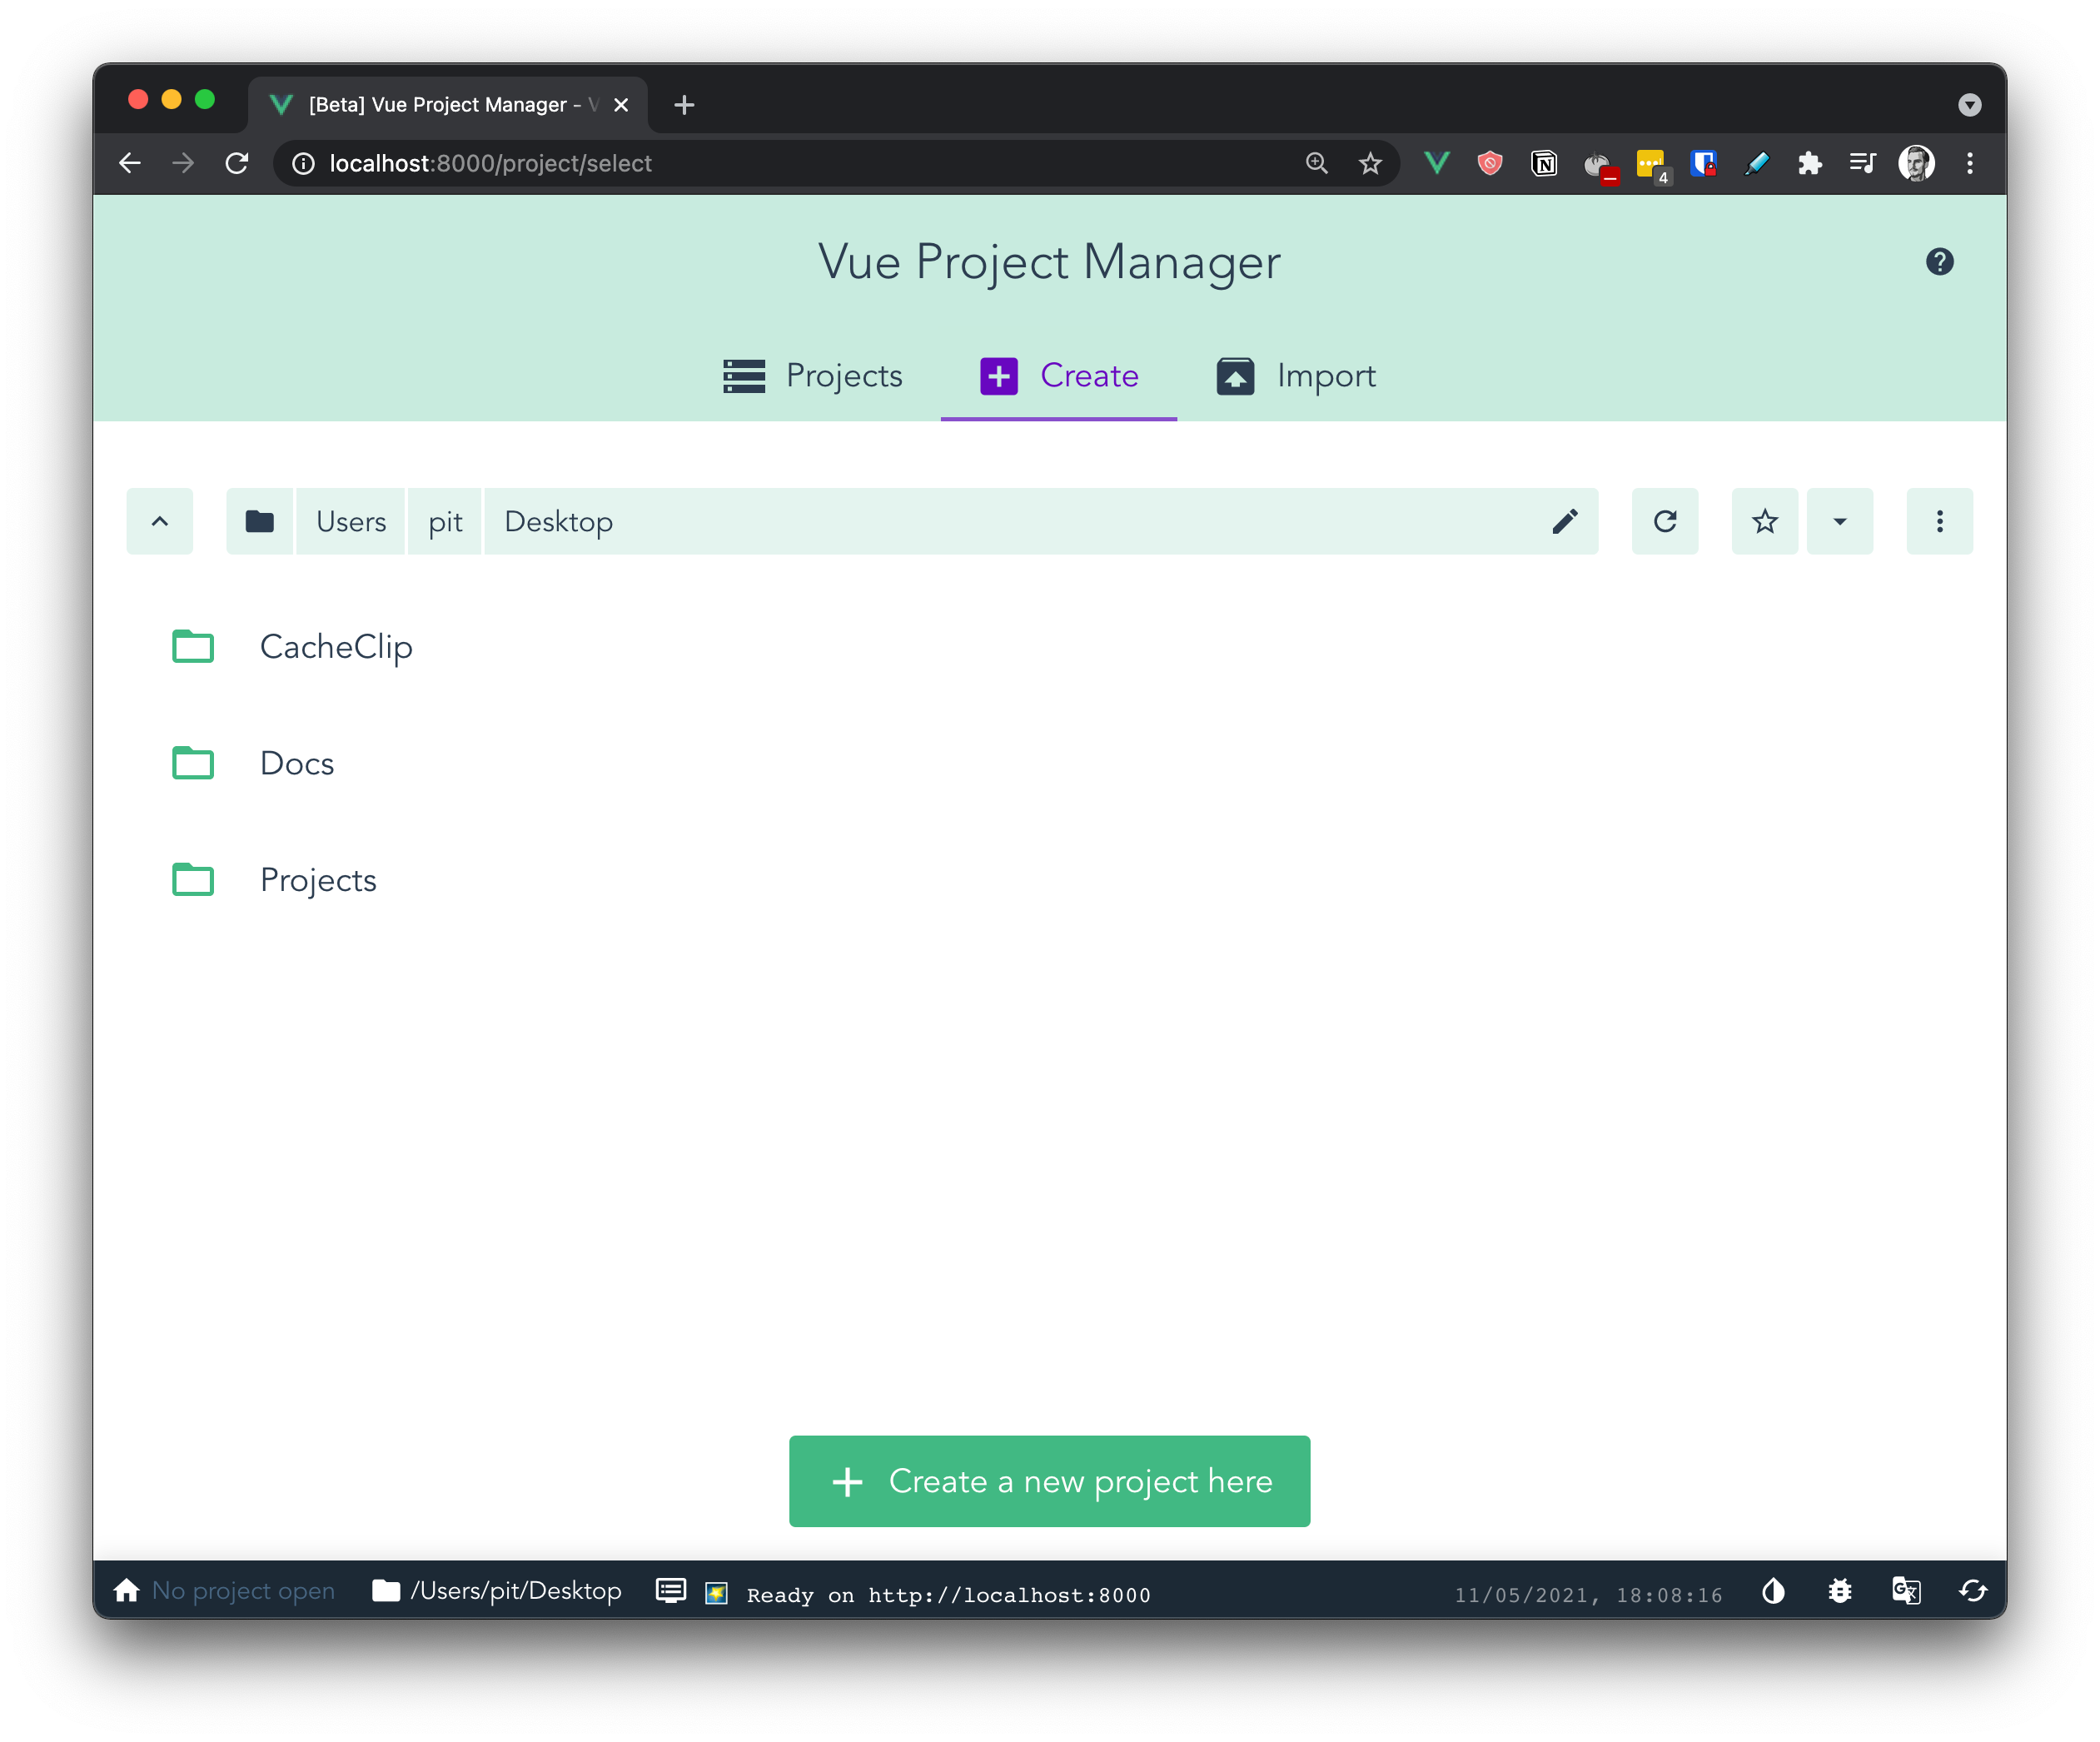Go up to parent folder with chevron

[x=160, y=521]
